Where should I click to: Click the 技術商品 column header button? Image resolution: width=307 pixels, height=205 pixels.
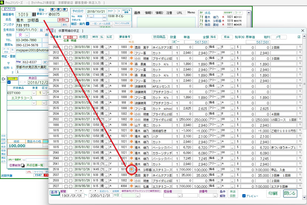pyautogui.click(x=160, y=37)
